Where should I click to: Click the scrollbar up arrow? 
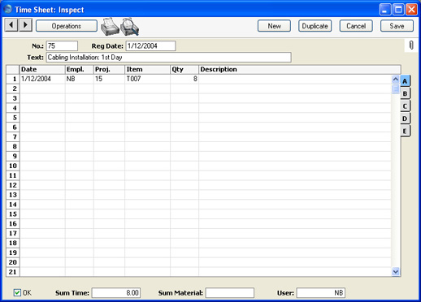click(x=396, y=80)
